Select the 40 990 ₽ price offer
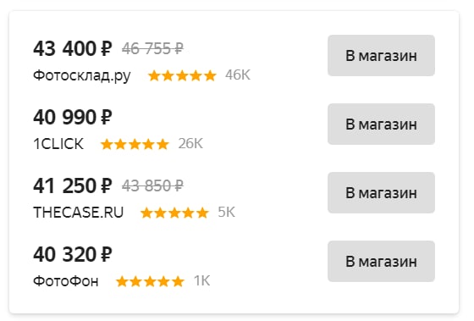The height and width of the screenshot is (321, 474). (x=73, y=118)
